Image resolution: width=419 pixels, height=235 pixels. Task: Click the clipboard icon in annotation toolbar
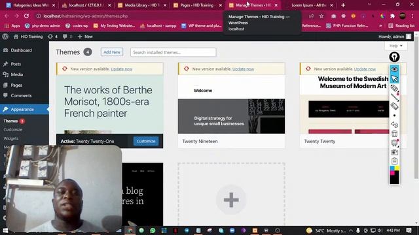[394, 161]
